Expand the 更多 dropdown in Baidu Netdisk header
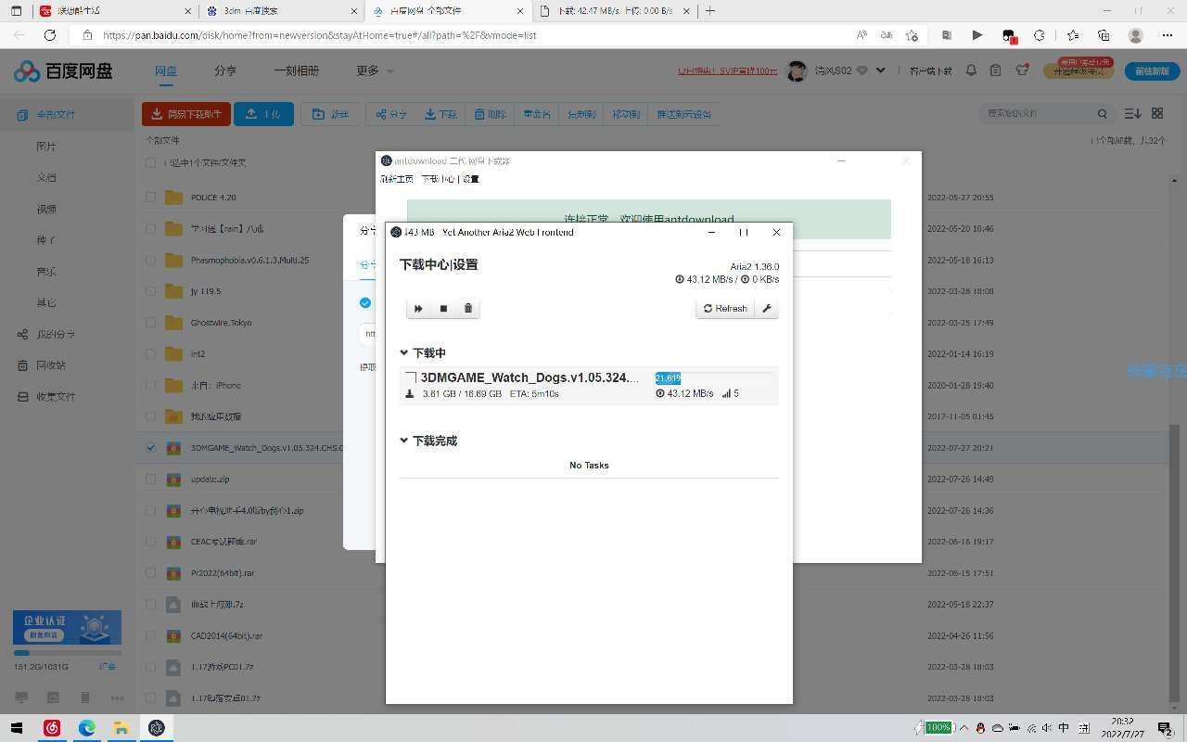The width and height of the screenshot is (1187, 742). [375, 71]
